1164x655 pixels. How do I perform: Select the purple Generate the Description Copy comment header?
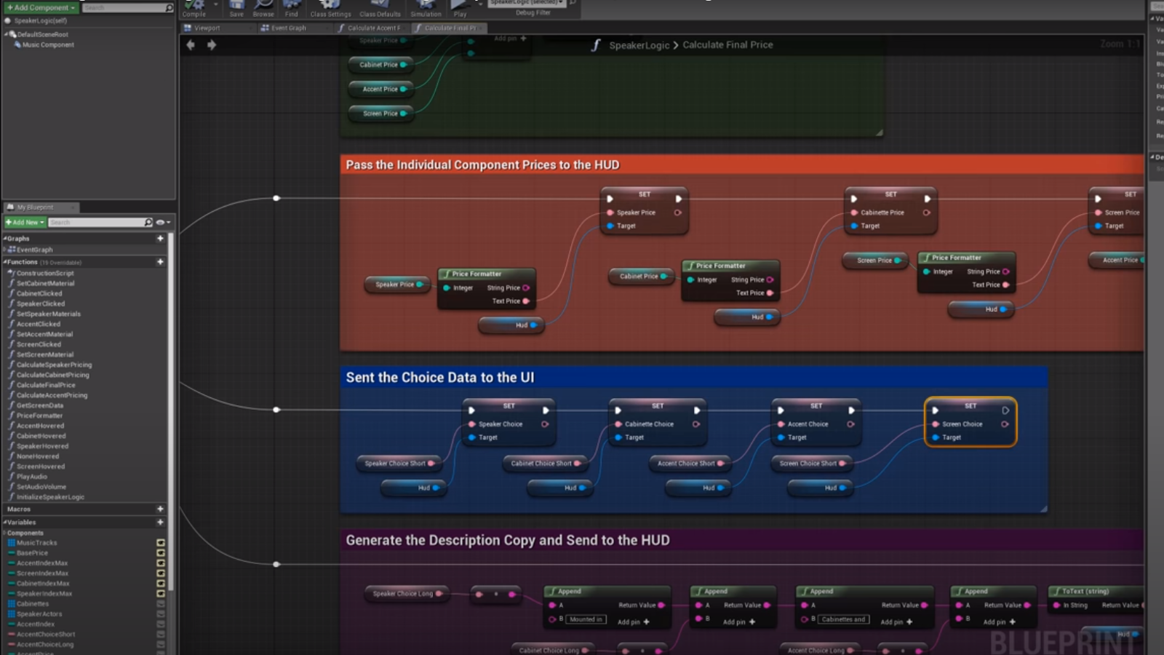(742, 540)
